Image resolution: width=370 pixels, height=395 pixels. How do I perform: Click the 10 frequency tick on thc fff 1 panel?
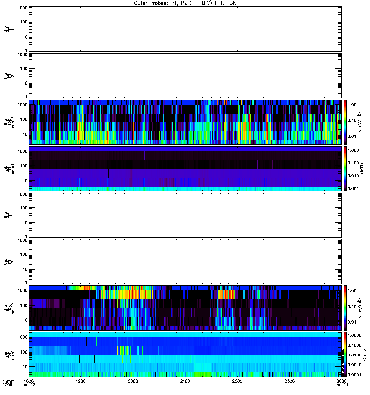click(x=25, y=223)
